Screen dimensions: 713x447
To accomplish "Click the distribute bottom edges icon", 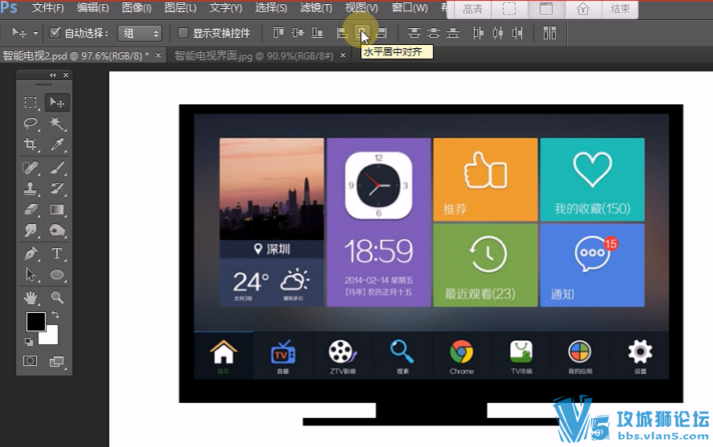I will pos(453,33).
